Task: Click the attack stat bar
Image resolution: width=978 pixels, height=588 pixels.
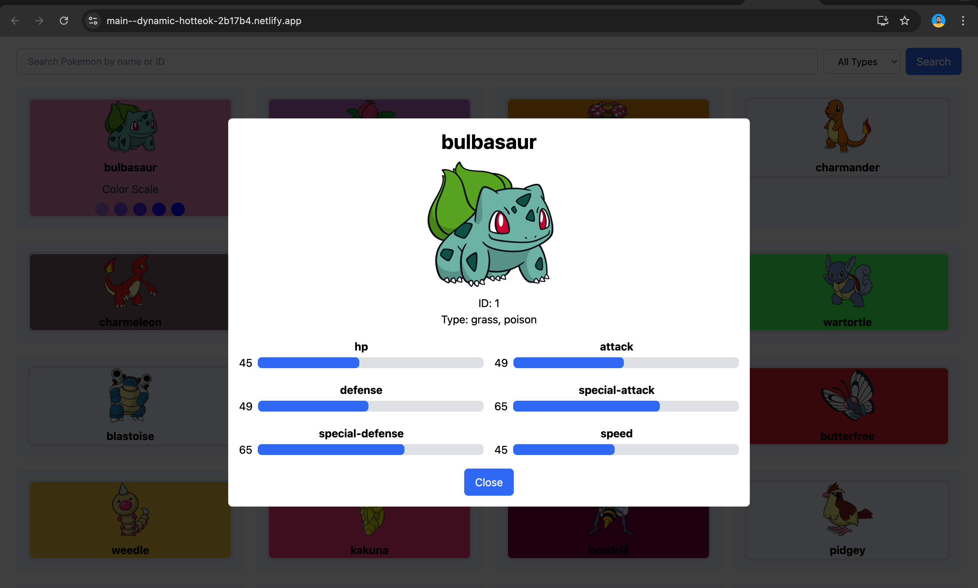Action: point(626,363)
